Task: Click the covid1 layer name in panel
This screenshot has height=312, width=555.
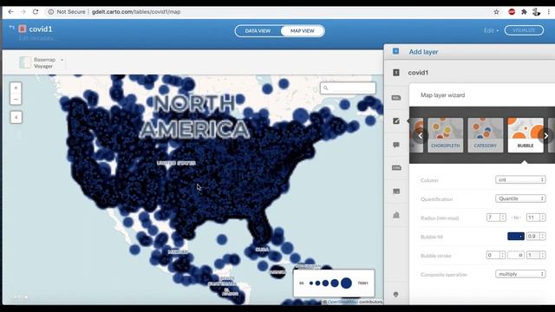Action: point(418,73)
